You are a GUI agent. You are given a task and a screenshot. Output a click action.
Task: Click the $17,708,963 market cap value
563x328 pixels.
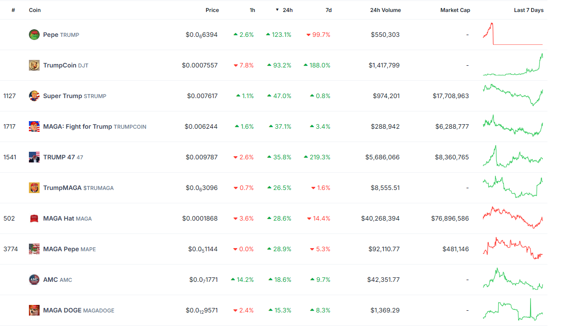[x=450, y=96]
